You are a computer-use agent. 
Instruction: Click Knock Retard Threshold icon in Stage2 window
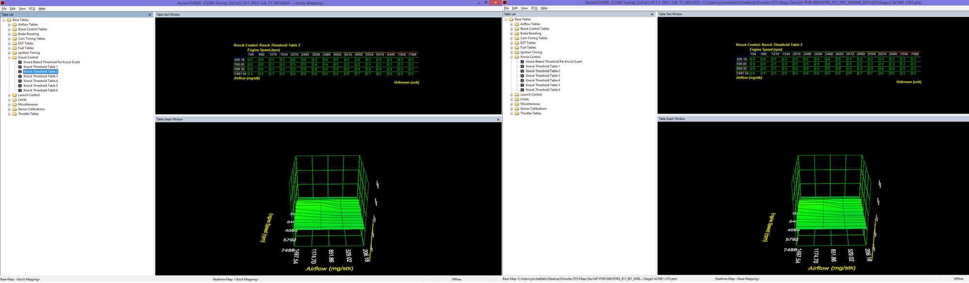click(x=522, y=62)
